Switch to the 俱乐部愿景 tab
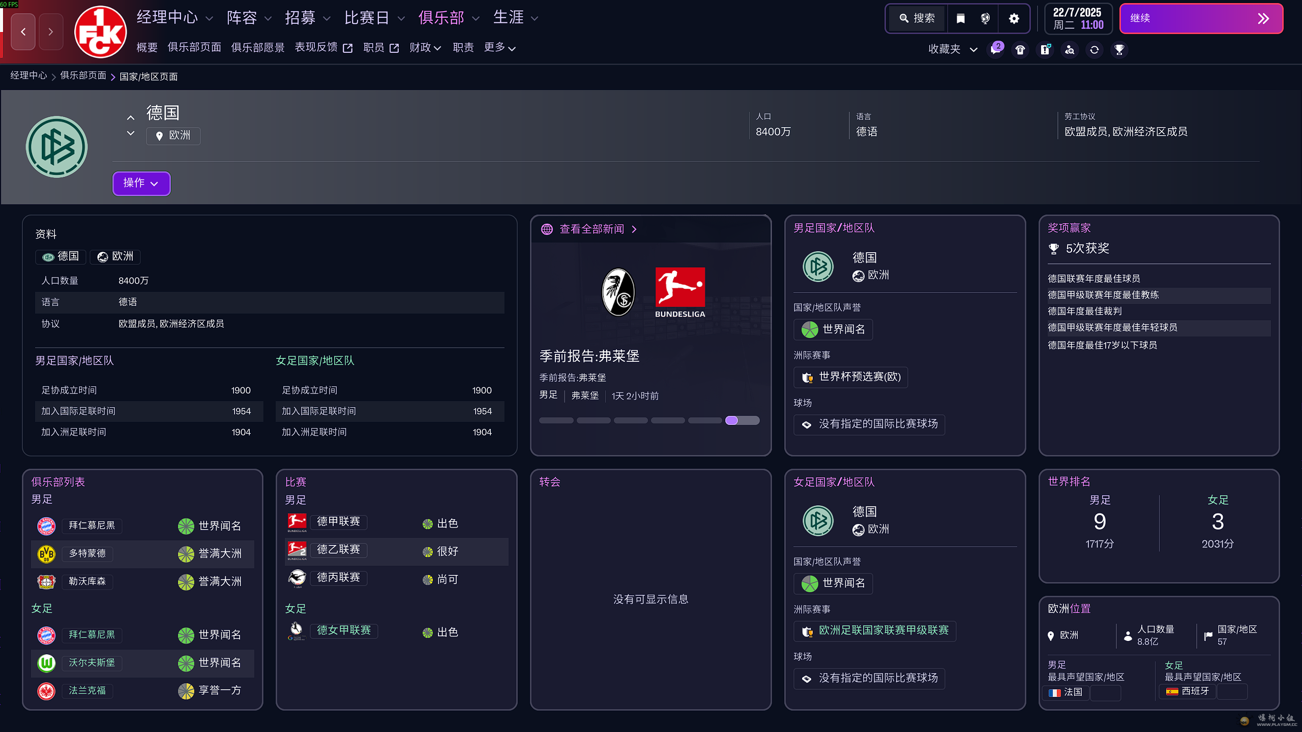The image size is (1302, 732). [257, 48]
